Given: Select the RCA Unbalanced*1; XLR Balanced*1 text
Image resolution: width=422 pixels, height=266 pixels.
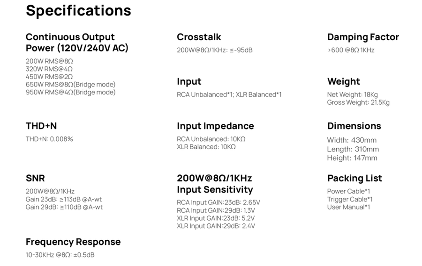Looking at the screenshot, I should coord(229,94).
